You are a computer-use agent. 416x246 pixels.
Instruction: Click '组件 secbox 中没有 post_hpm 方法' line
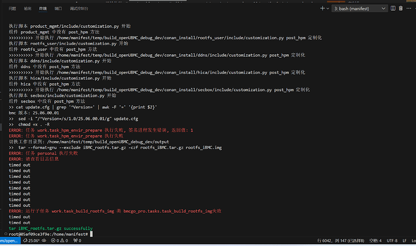point(46,101)
